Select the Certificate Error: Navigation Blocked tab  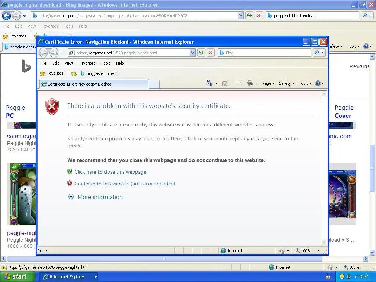(94, 84)
